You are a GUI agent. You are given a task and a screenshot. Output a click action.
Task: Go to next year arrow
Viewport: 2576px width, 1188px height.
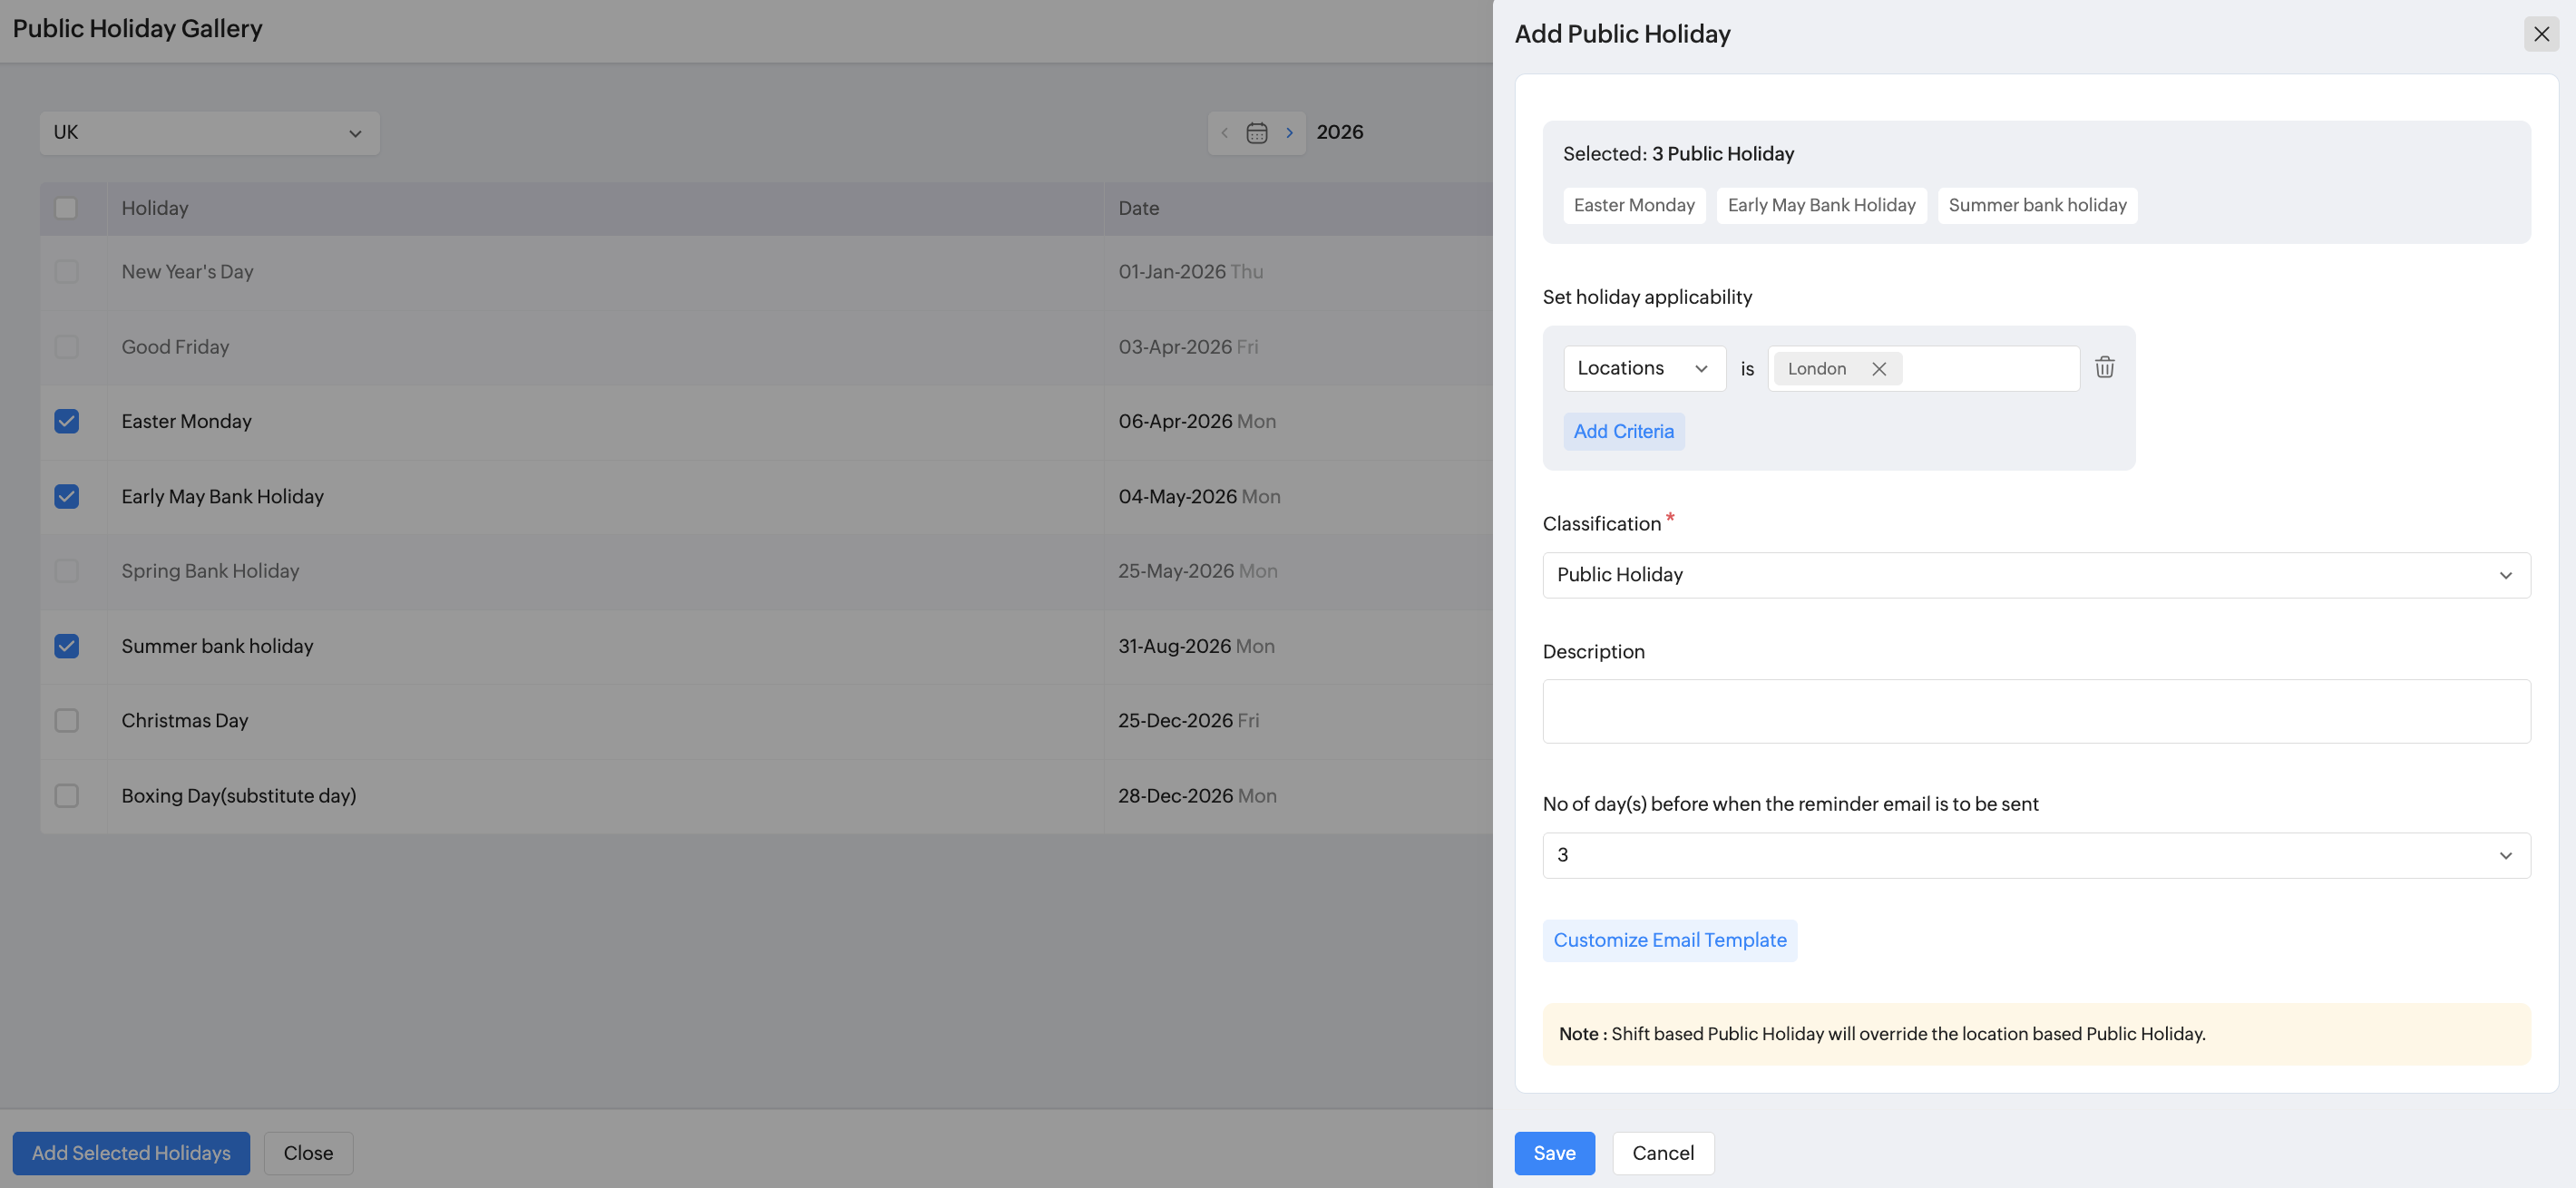pyautogui.click(x=1289, y=133)
